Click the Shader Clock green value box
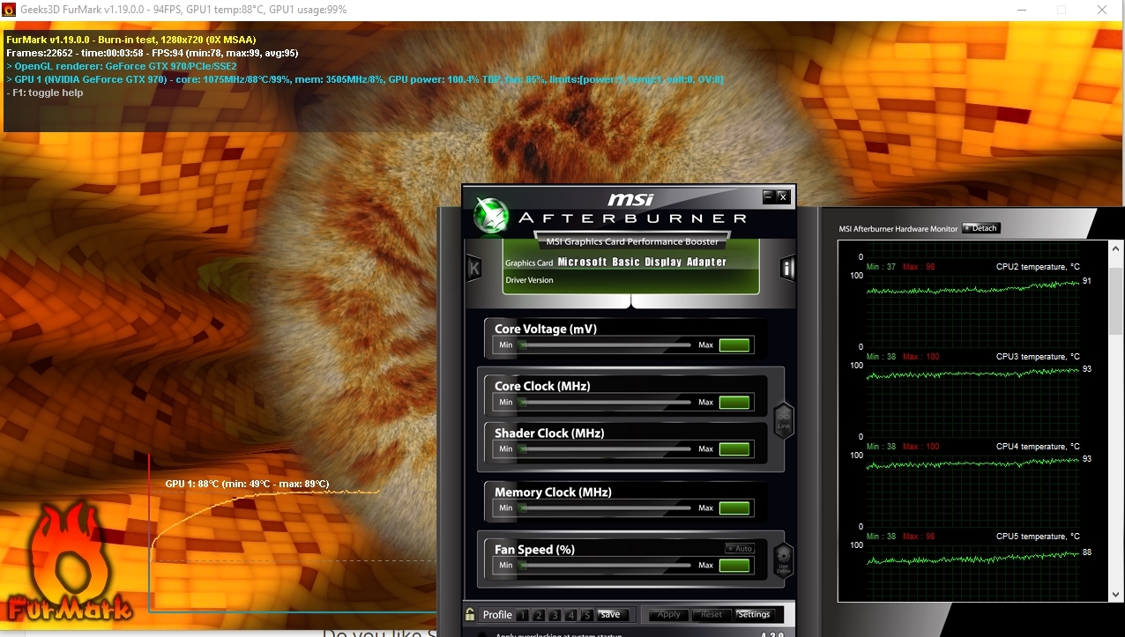The height and width of the screenshot is (637, 1125). (734, 448)
